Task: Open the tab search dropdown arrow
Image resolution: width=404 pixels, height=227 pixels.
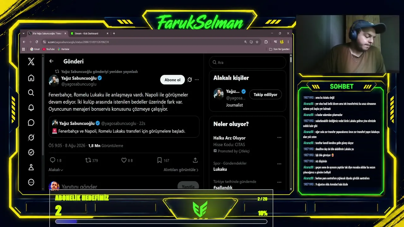Action: [23, 33]
